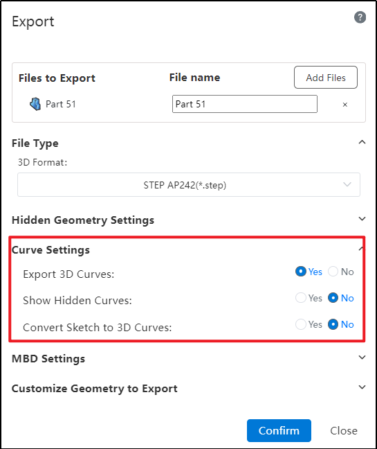Click the Add Files button
This screenshot has width=377, height=449.
(x=326, y=78)
